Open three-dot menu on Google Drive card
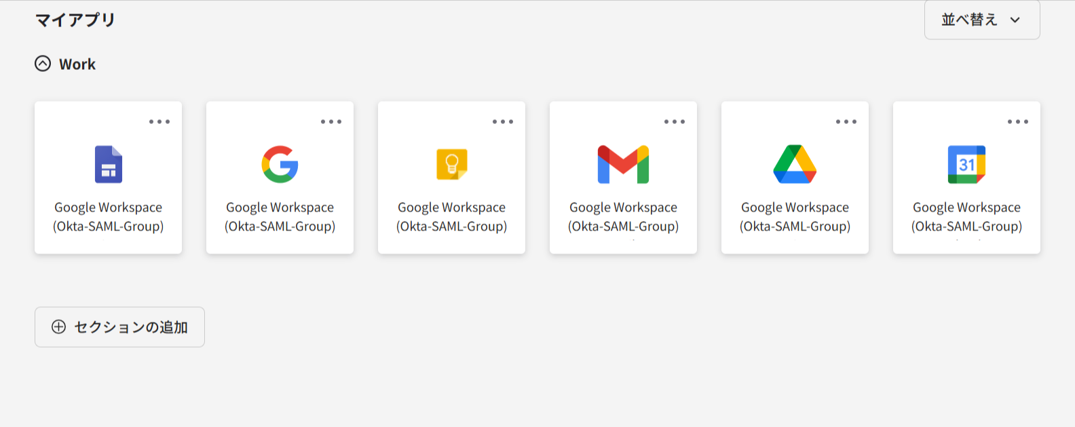 pos(846,122)
